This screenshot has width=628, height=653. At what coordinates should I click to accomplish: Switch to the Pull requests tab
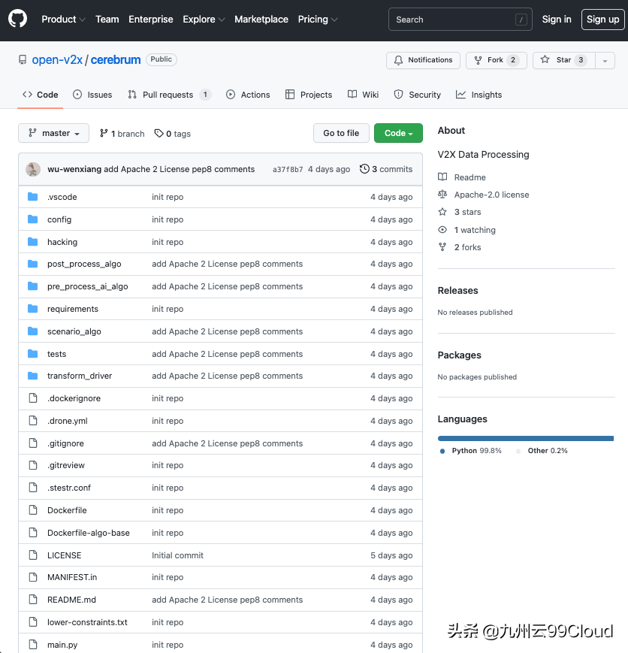coord(169,95)
